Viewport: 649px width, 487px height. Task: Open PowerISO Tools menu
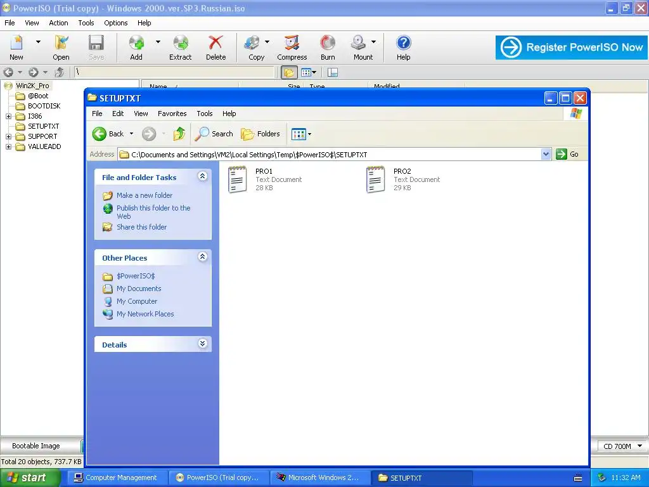coord(86,23)
